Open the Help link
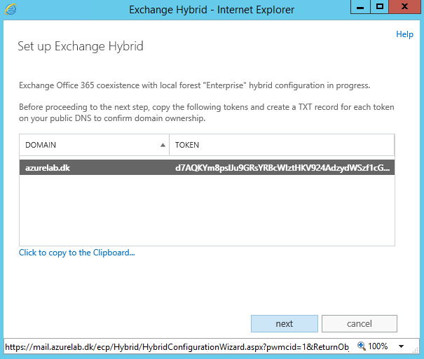 click(404, 34)
